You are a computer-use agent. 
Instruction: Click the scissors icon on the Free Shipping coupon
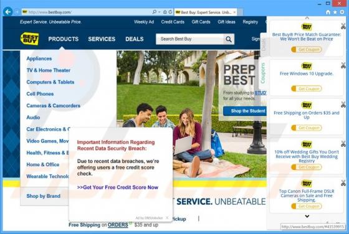[343, 105]
